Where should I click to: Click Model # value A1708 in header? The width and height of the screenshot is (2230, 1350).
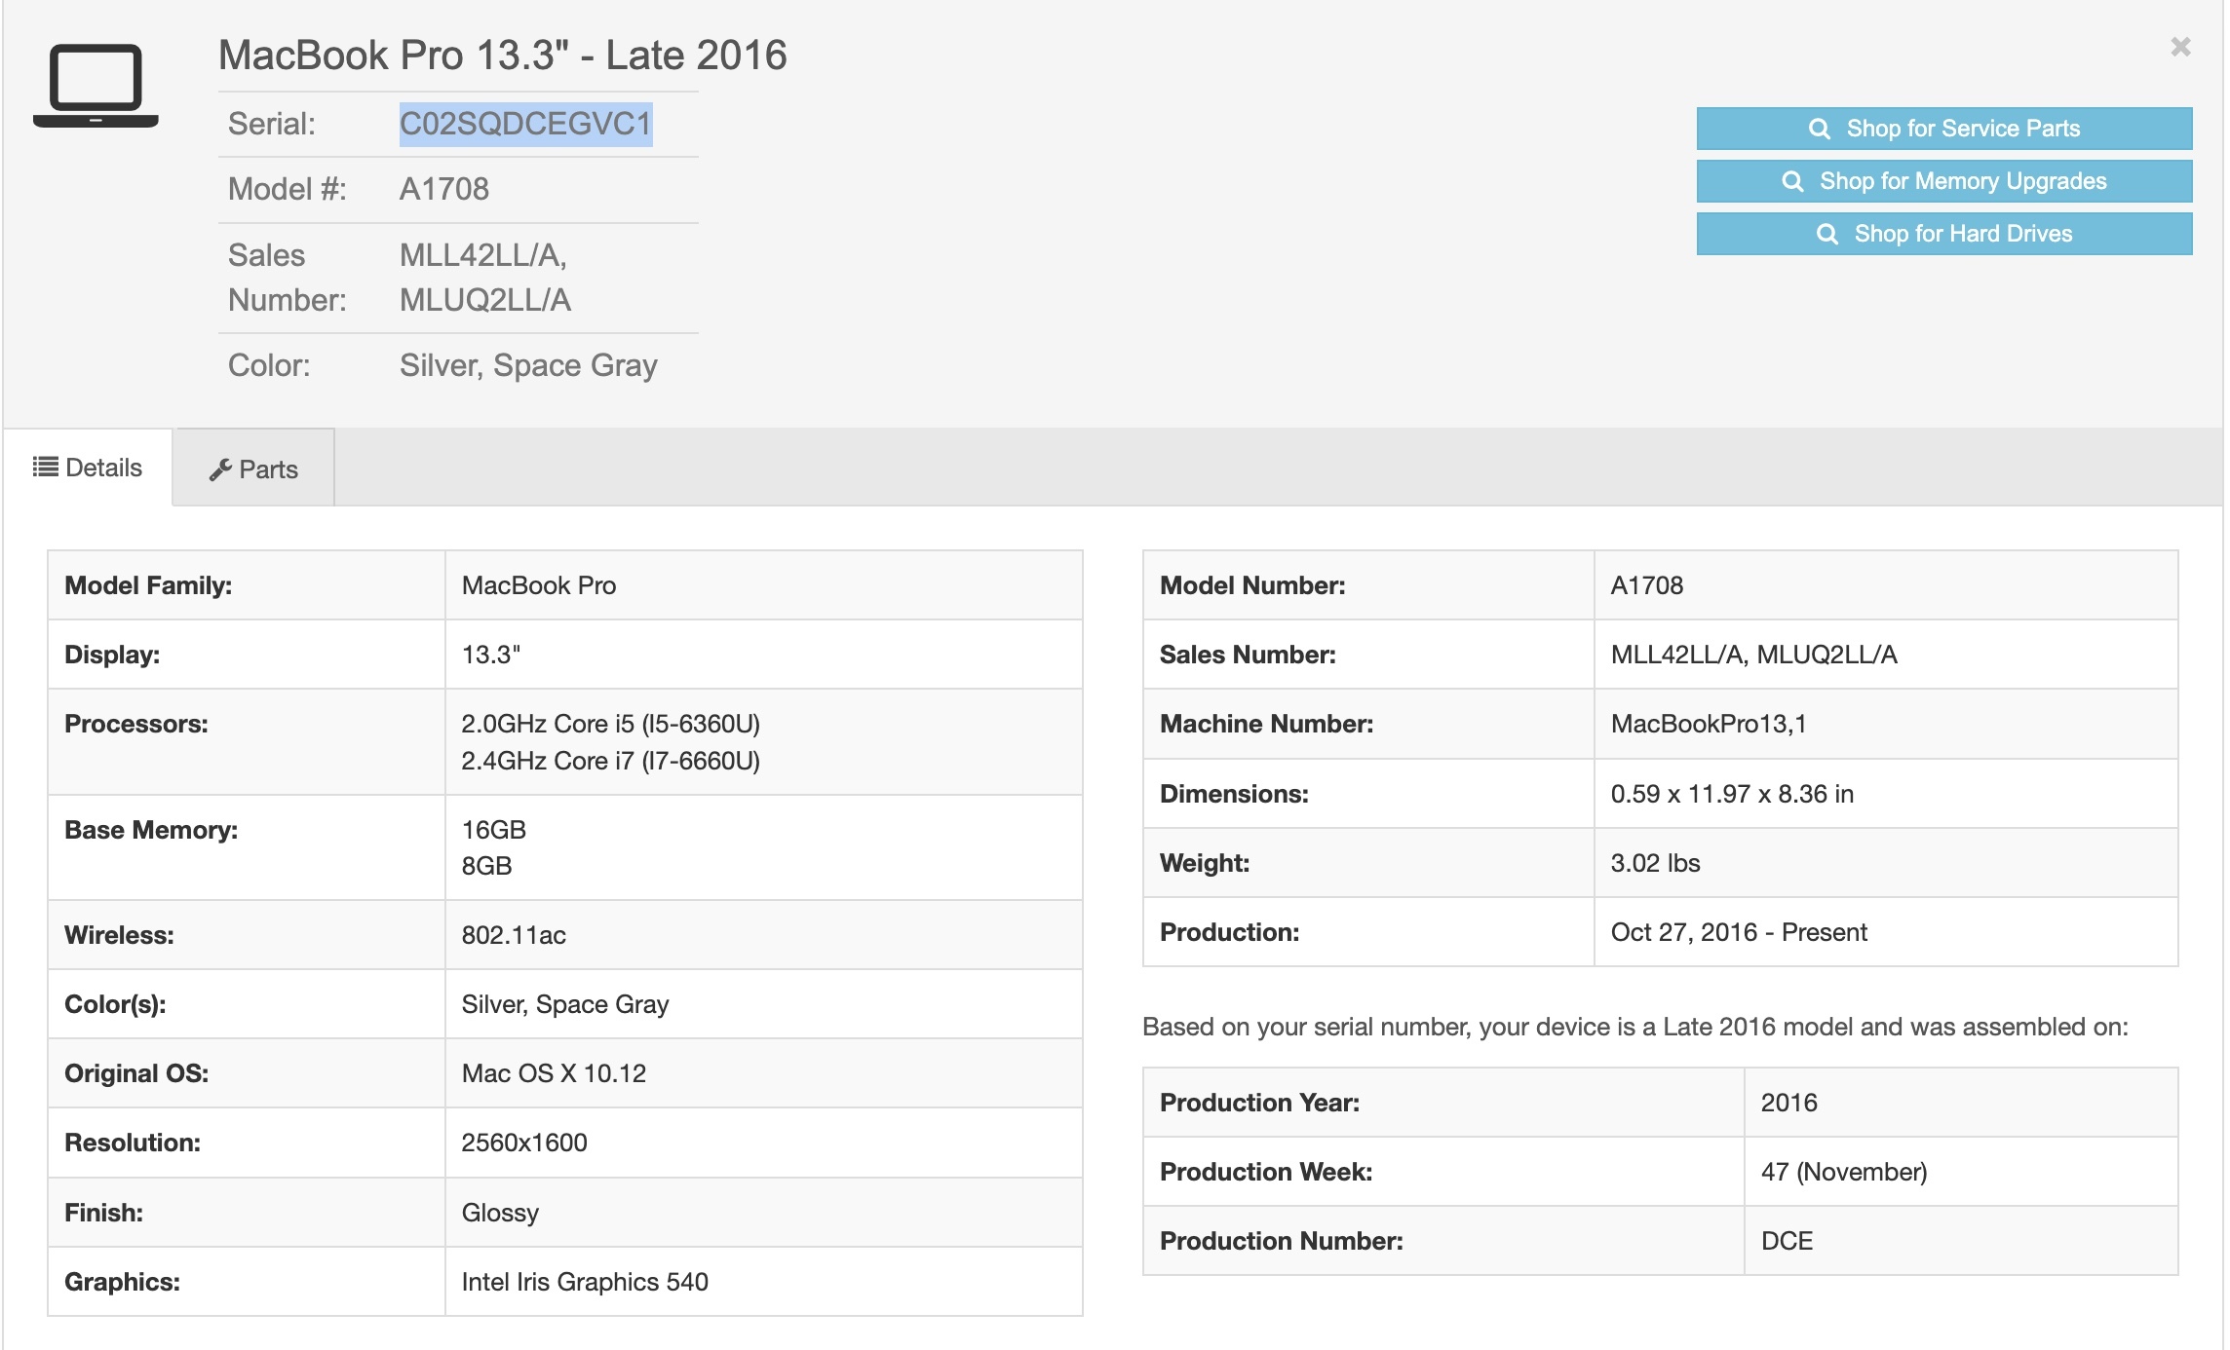[444, 189]
